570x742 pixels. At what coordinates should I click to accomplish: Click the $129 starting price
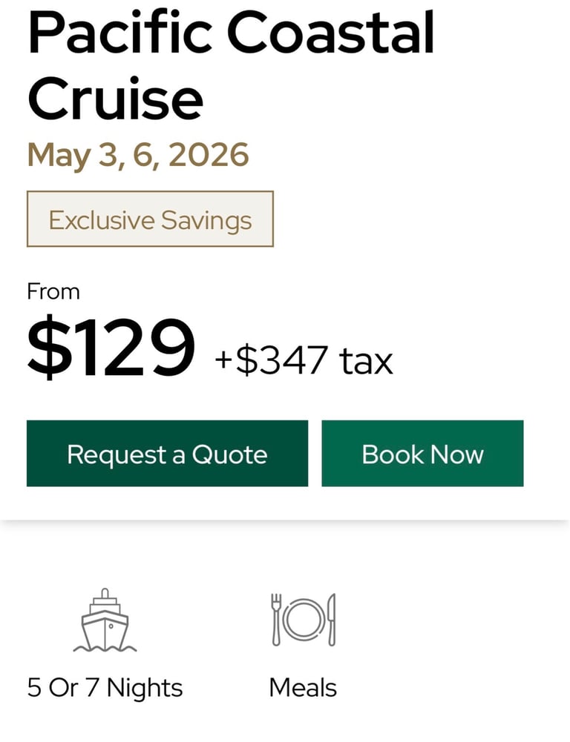111,347
